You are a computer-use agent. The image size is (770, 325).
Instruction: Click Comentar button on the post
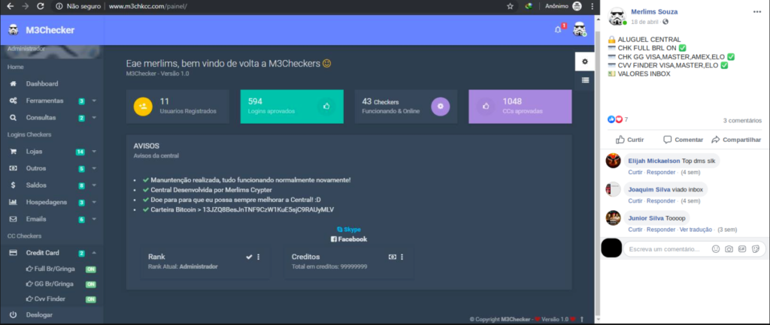(683, 140)
